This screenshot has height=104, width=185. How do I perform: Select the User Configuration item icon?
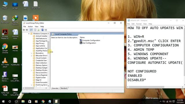click(81, 43)
